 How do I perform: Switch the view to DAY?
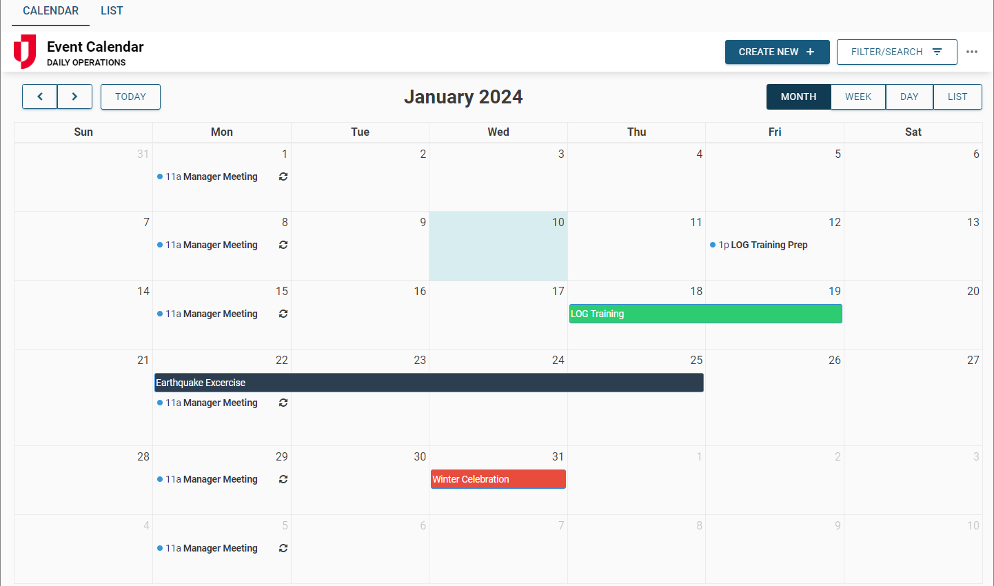click(x=909, y=97)
